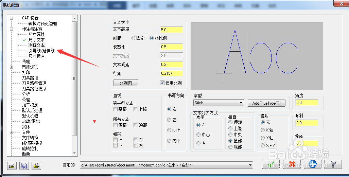This screenshot has width=349, height=177.
Task: Check the frame 右 checkbox
Action: pyautogui.click(x=136, y=145)
